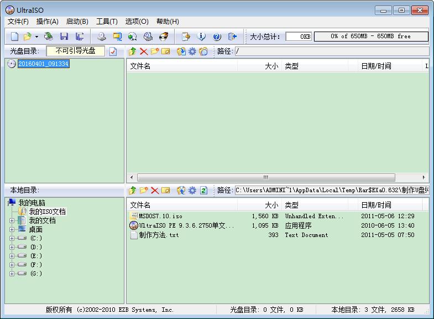Viewport: 434px width, 319px height.
Task: Click the 不可引导光盘 boot type field
Action: pos(75,51)
